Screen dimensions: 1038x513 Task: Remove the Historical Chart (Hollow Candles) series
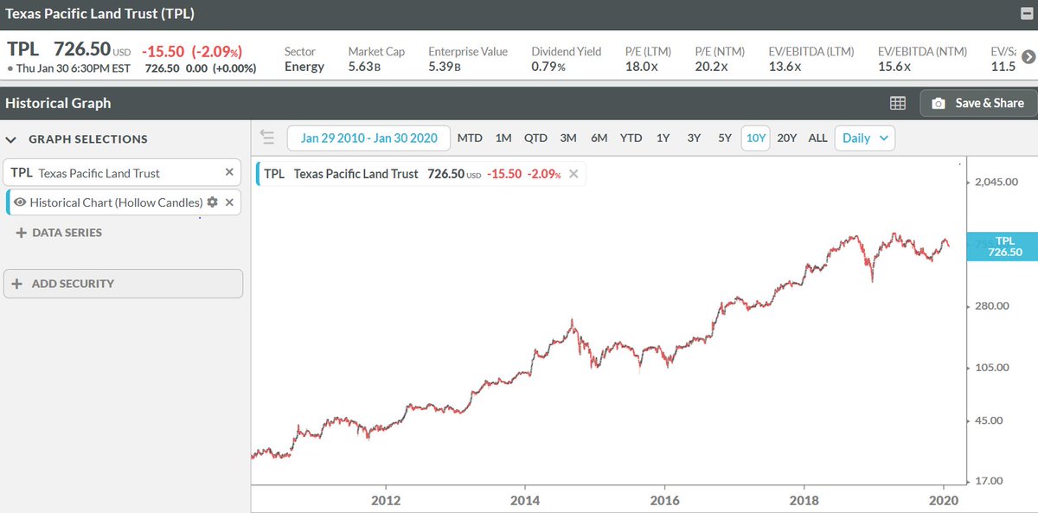coord(229,202)
